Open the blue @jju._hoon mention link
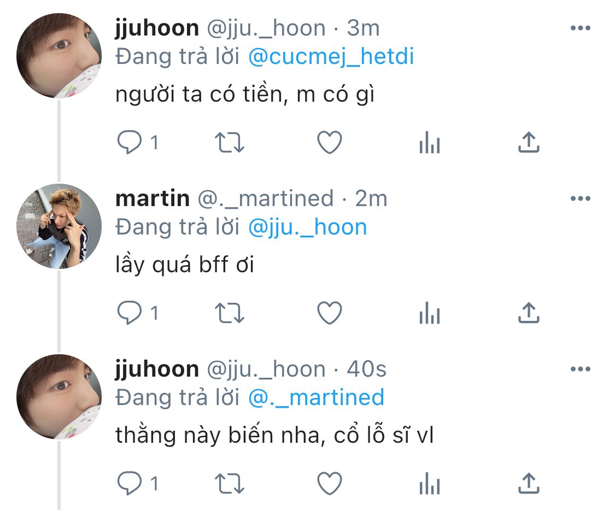Screen dimensions: 615x510 coord(307,227)
